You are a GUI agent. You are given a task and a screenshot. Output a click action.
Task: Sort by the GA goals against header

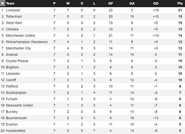(x=132, y=3)
